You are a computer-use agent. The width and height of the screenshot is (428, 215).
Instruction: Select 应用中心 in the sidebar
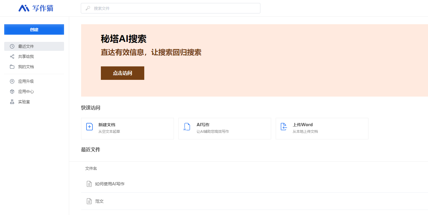tap(34, 92)
